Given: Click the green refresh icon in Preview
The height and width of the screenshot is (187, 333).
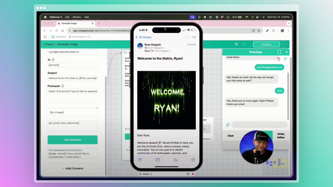Looking at the screenshot, I should point(285,59).
